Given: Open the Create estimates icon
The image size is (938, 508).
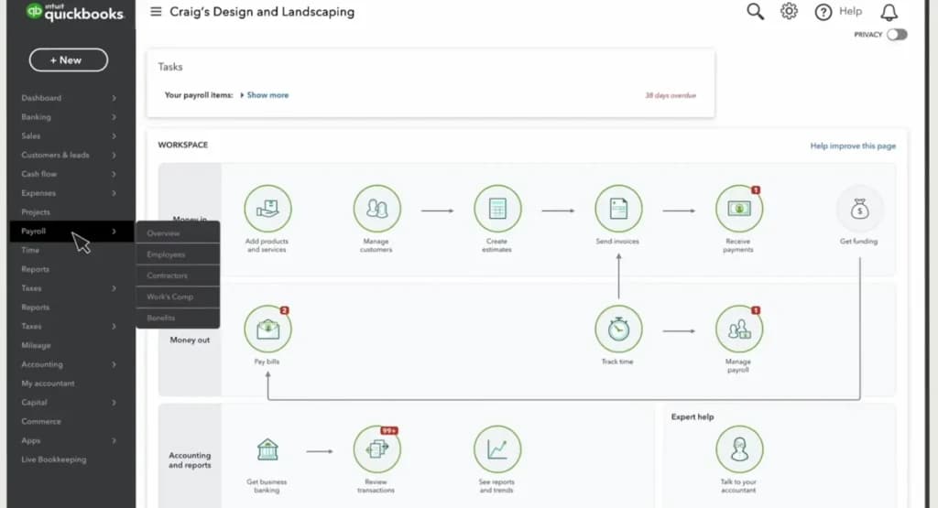Looking at the screenshot, I should [497, 209].
